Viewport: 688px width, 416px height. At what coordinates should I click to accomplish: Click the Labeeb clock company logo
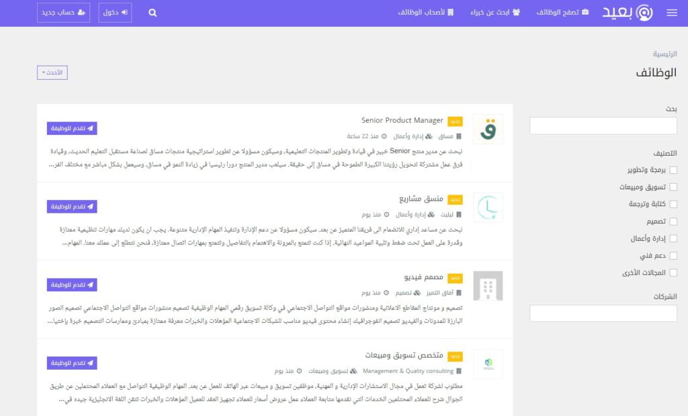point(487,207)
